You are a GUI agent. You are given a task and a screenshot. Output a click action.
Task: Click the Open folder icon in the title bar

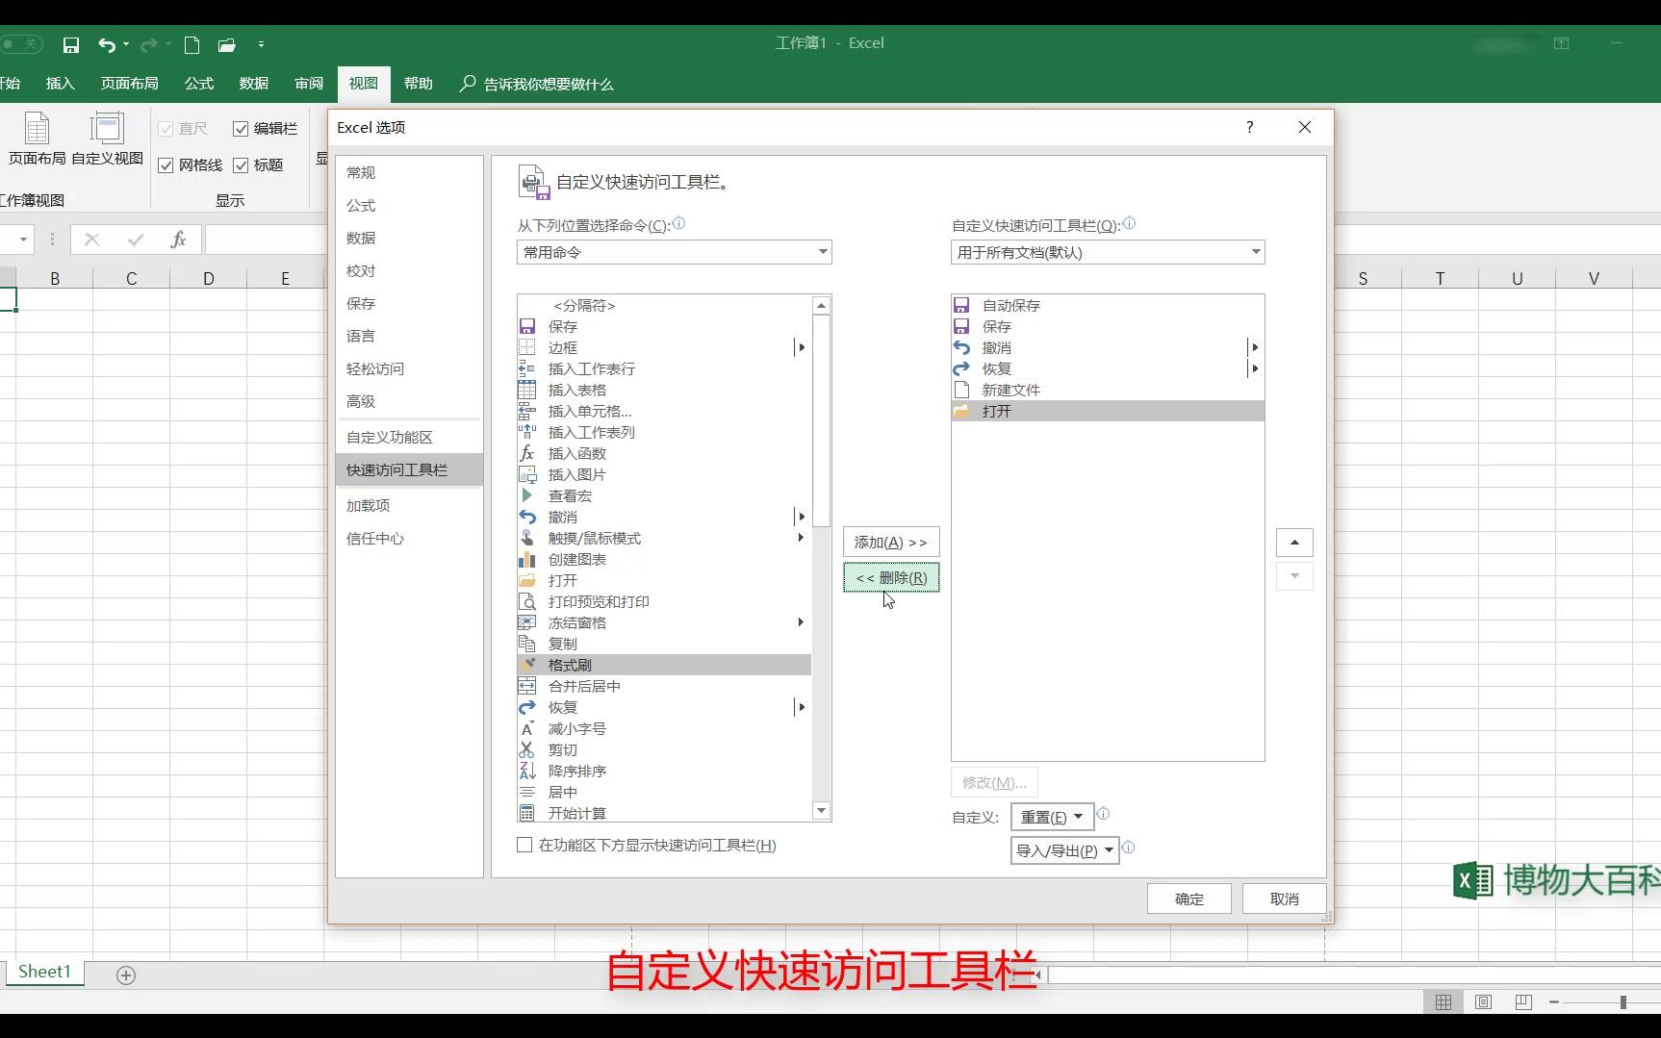(226, 44)
